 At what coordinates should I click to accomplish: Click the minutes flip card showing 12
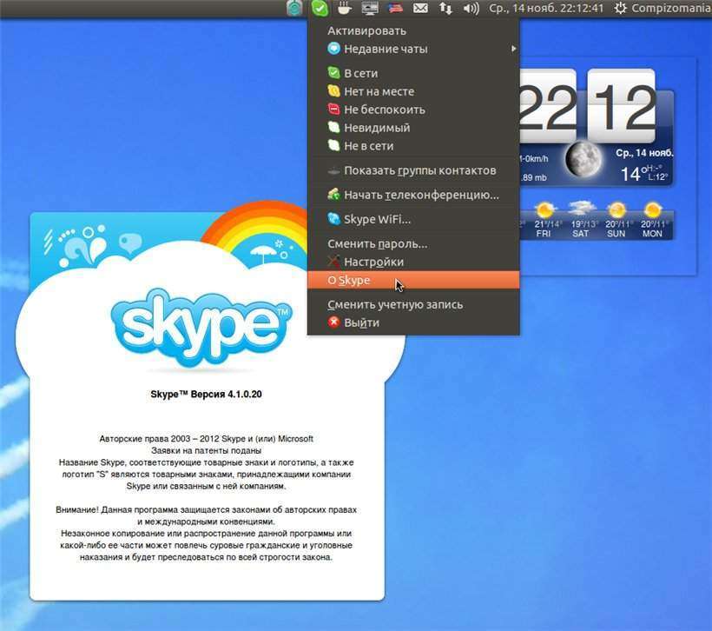[621, 105]
